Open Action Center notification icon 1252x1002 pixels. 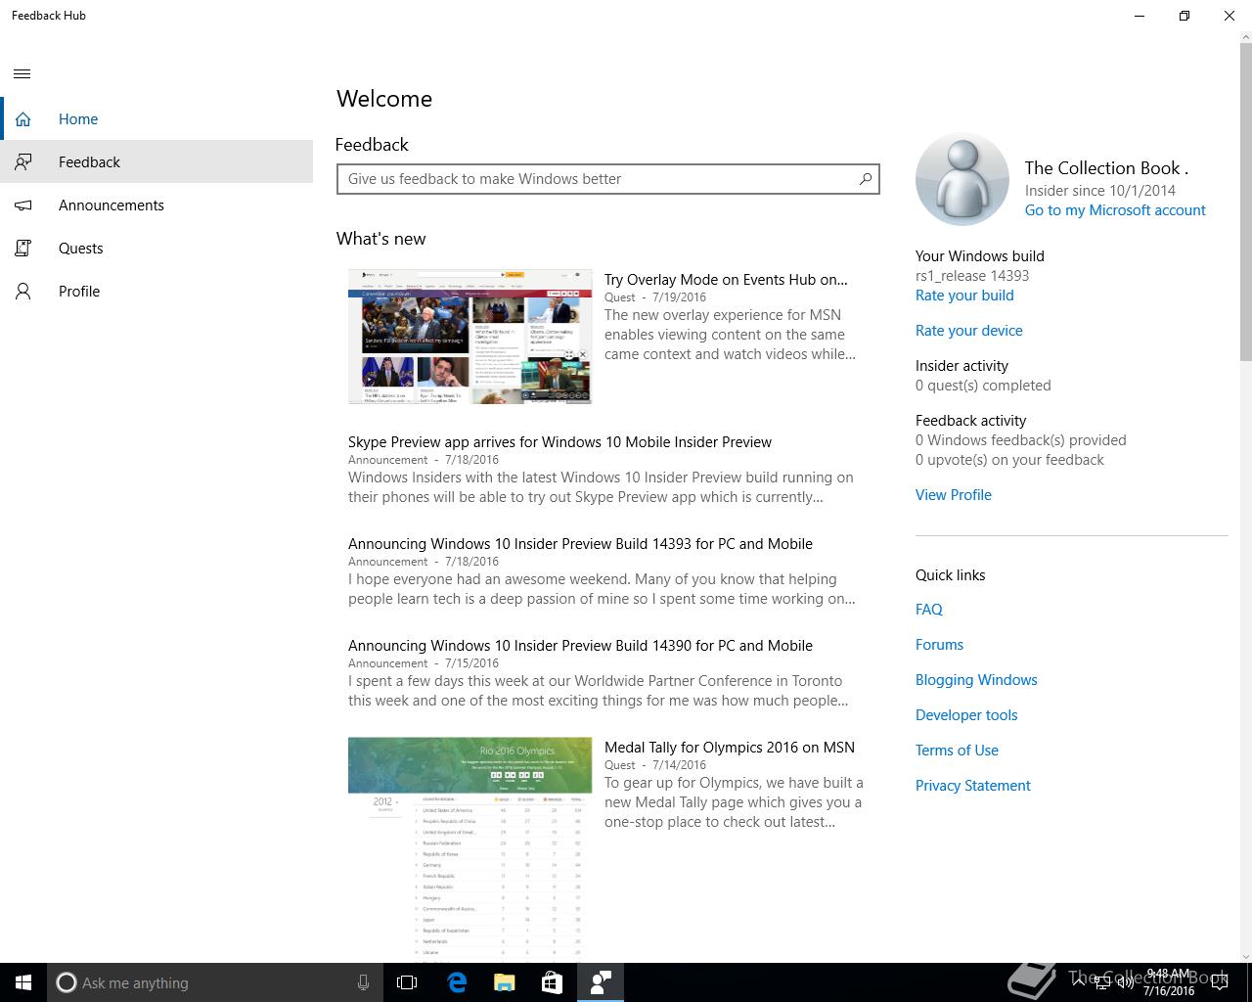1219,982
